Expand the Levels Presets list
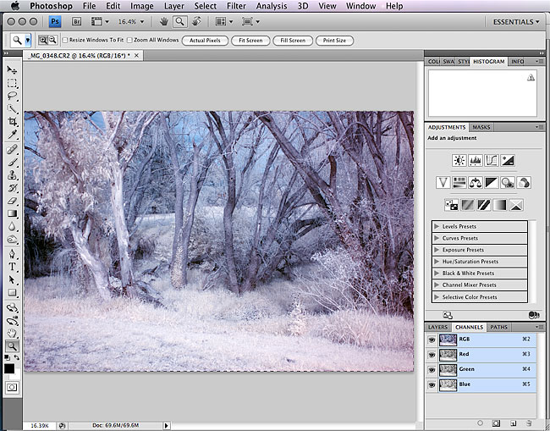The width and height of the screenshot is (550, 431). click(x=437, y=226)
